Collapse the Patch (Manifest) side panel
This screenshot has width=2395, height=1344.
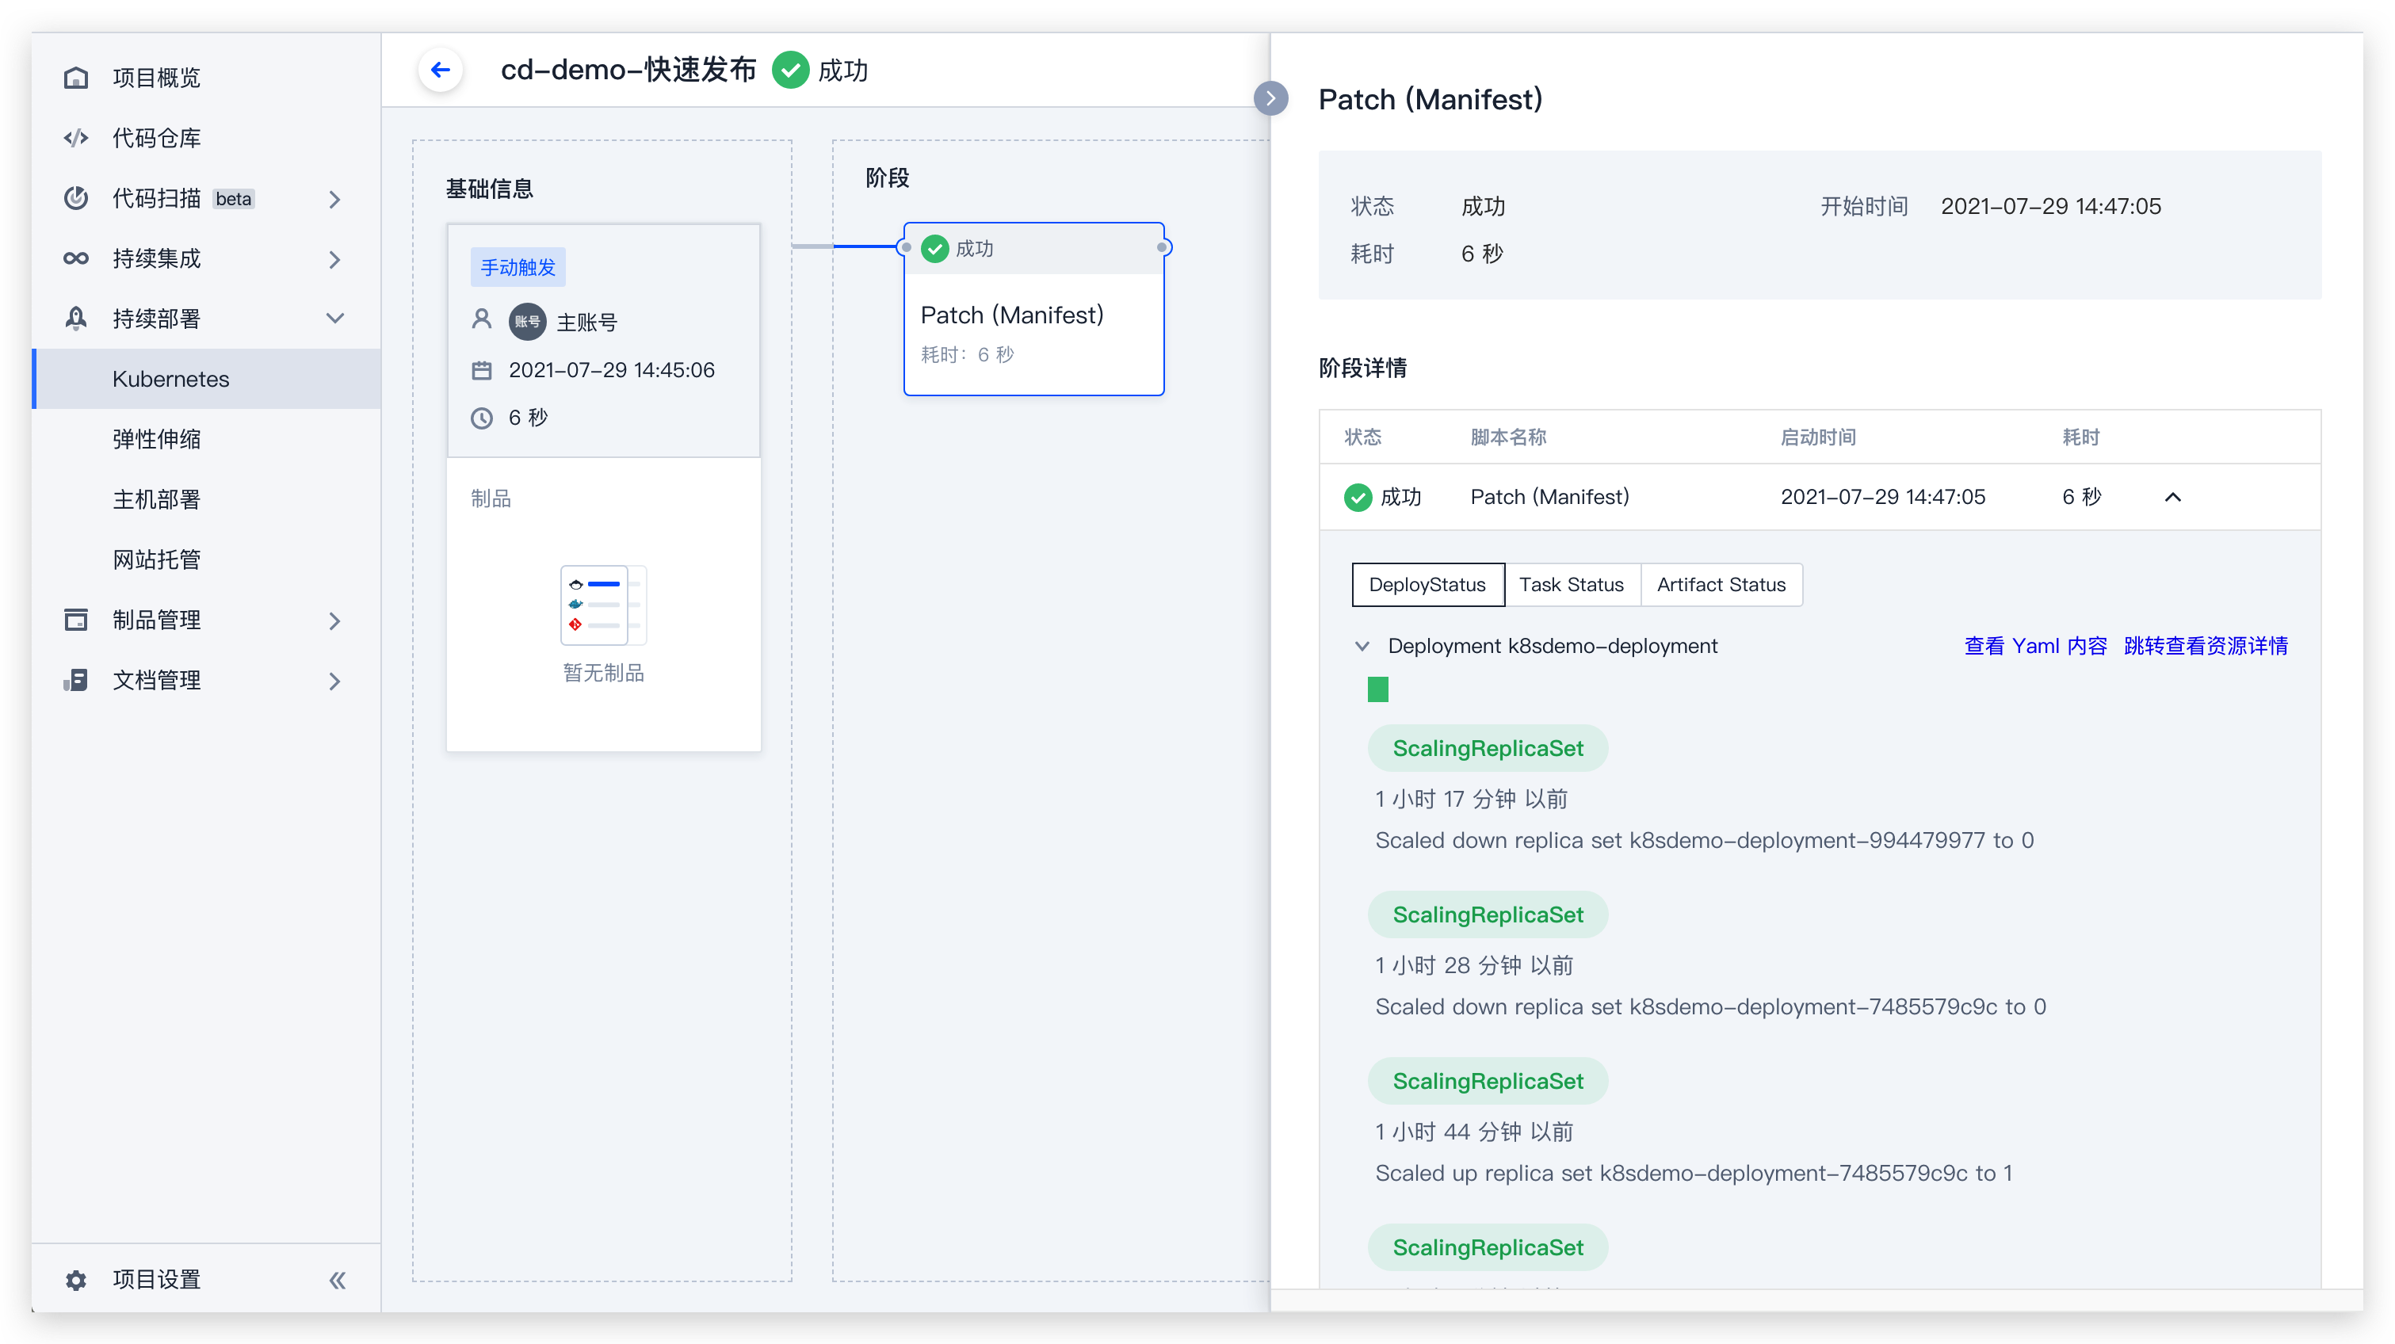(x=1270, y=98)
